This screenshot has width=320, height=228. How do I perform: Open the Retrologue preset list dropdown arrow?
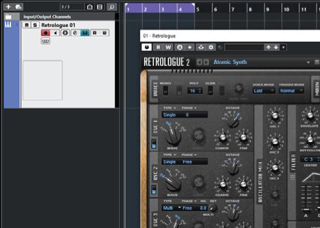click(308, 62)
